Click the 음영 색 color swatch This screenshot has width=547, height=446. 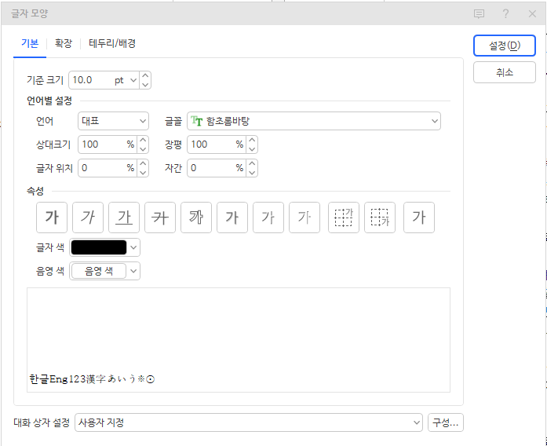99,271
